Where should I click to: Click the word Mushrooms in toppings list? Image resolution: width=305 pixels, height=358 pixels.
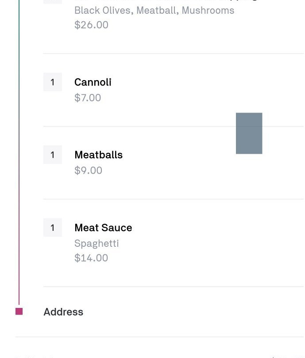[x=208, y=10]
